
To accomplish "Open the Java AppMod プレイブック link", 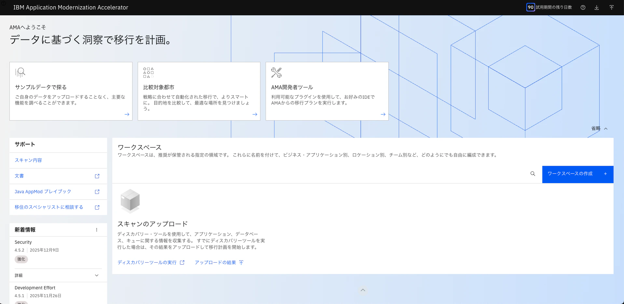I will click(43, 192).
